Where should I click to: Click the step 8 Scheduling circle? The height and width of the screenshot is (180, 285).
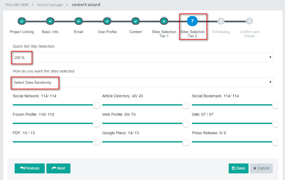click(221, 21)
